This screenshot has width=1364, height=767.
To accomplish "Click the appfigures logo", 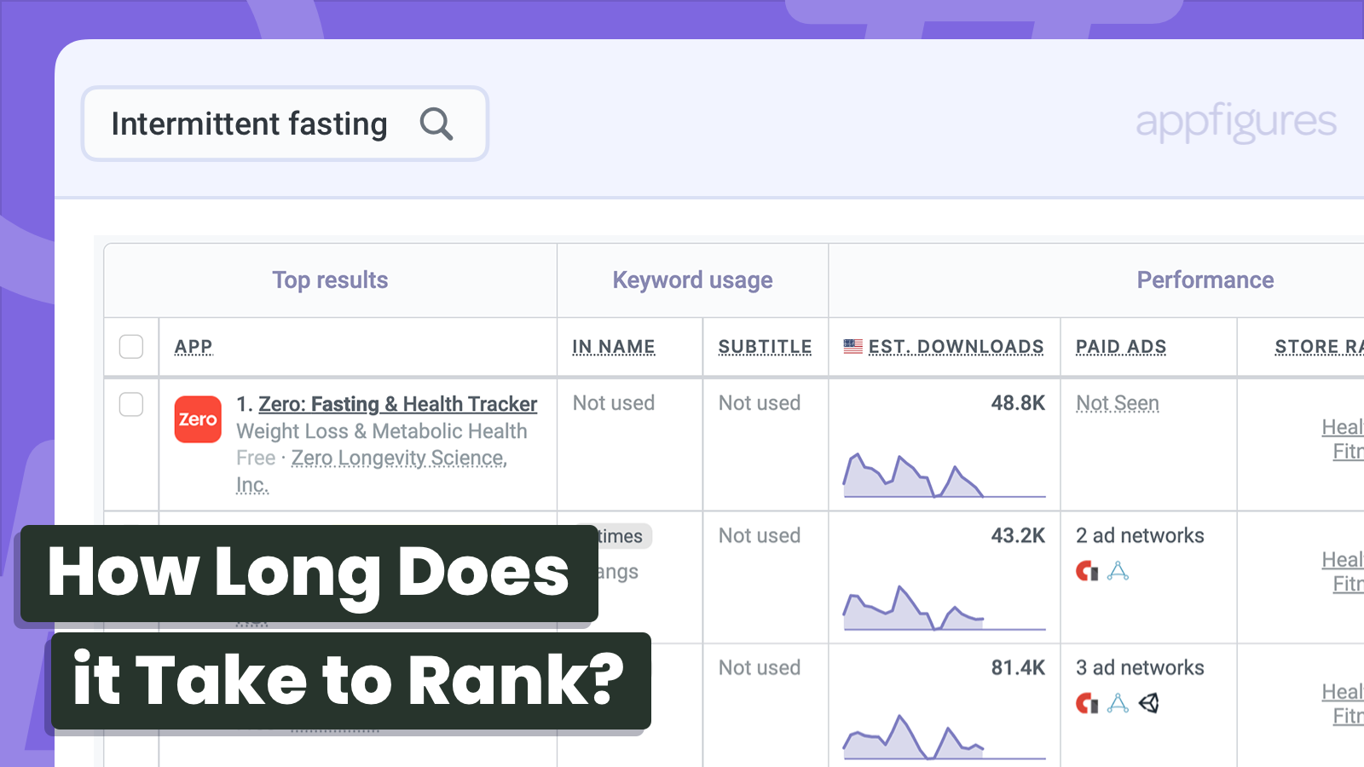I will point(1236,122).
